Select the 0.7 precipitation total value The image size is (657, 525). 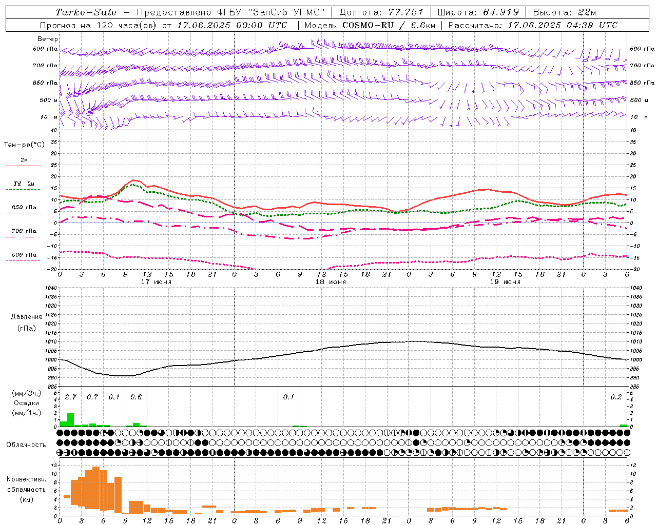click(92, 397)
